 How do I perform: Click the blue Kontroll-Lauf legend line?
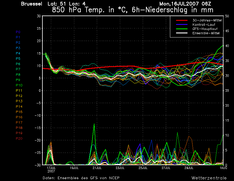(182, 24)
